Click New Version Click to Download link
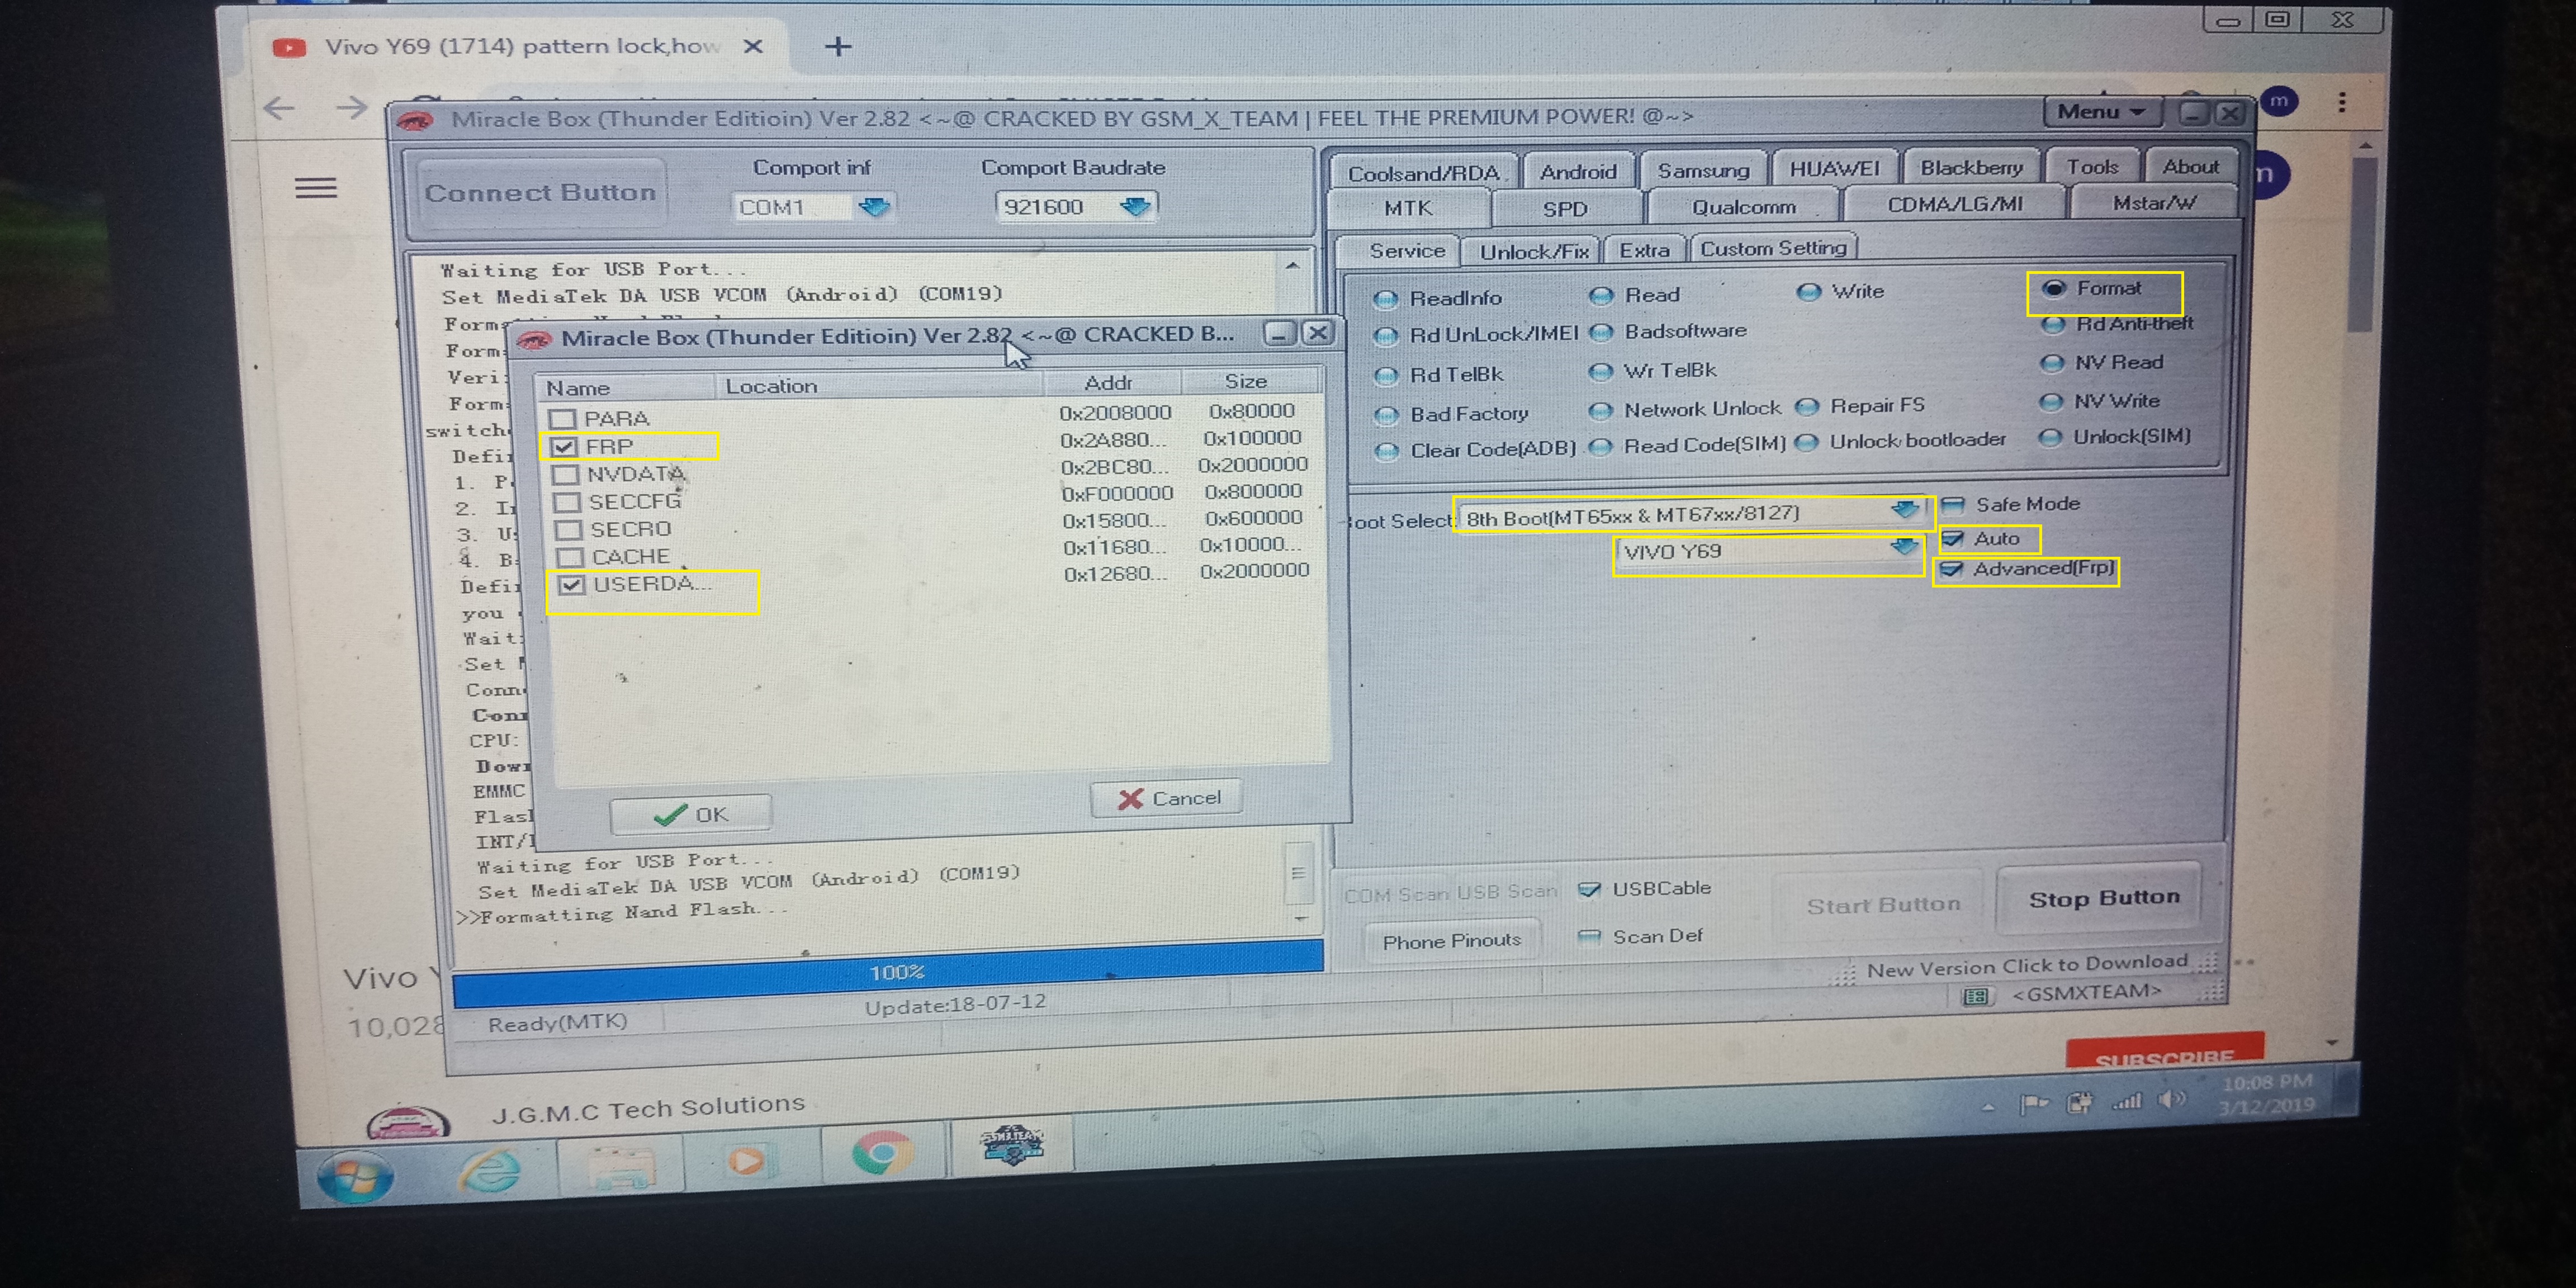Screen dimensions: 2576x1288 coord(2027,966)
